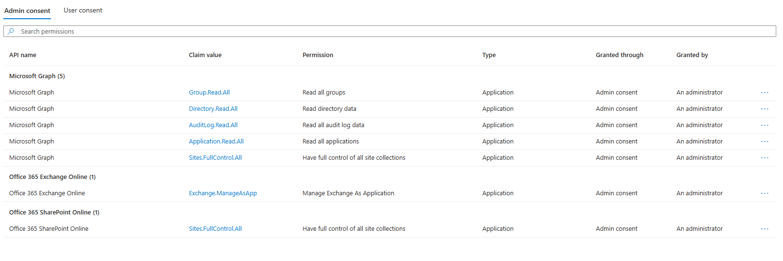783x261 pixels.
Task: Open ellipsis menu for AuditLog.Read.All row
Action: click(x=765, y=125)
